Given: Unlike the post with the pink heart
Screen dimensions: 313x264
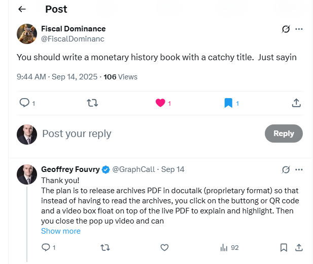Looking at the screenshot, I should tap(160, 103).
